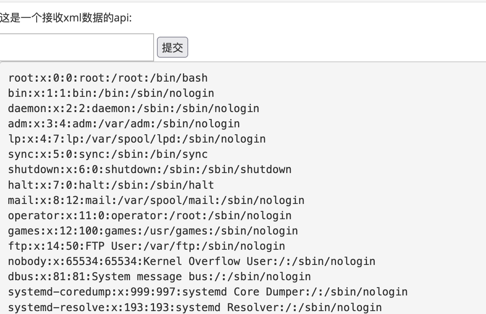Click the ftp:x:14:50 FTP User line

(x=147, y=246)
